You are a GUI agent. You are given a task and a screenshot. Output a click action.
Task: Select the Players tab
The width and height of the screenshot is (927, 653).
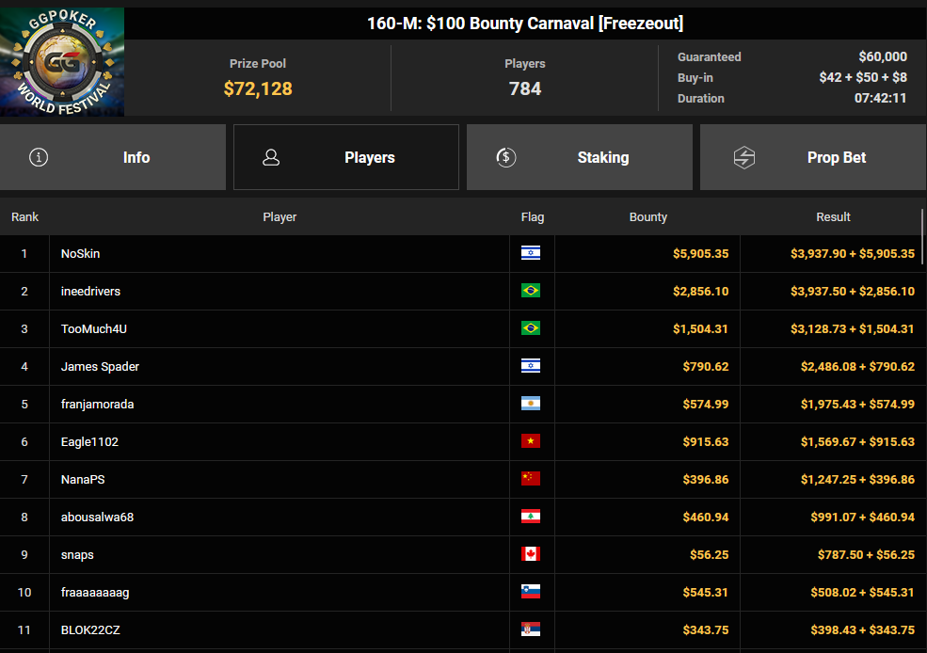point(346,157)
